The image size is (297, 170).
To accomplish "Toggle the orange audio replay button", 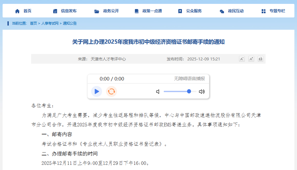I will (x=111, y=91).
